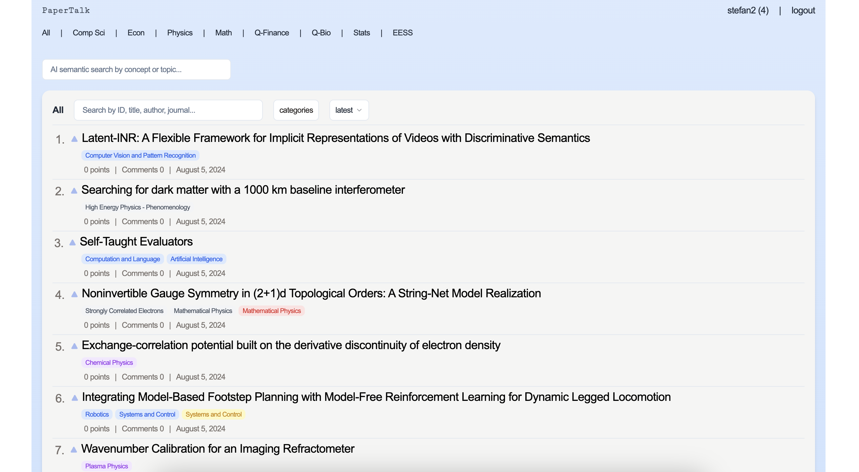This screenshot has height=472, width=859.
Task: Open Self-Taught Evaluators paper title
Action: pos(136,242)
